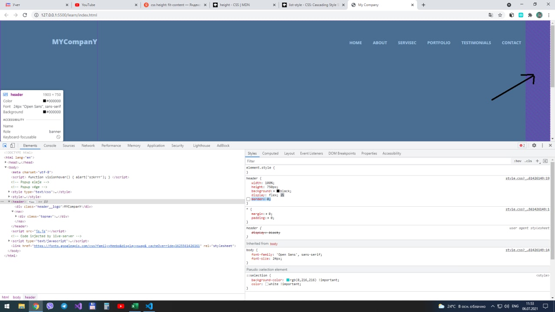This screenshot has height=312, width=555.
Task: Click the black background color swatch
Action: pyautogui.click(x=278, y=191)
